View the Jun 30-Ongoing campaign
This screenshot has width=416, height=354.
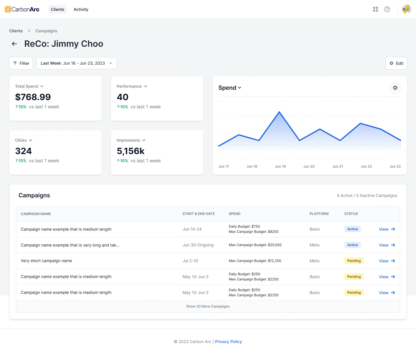[387, 245]
